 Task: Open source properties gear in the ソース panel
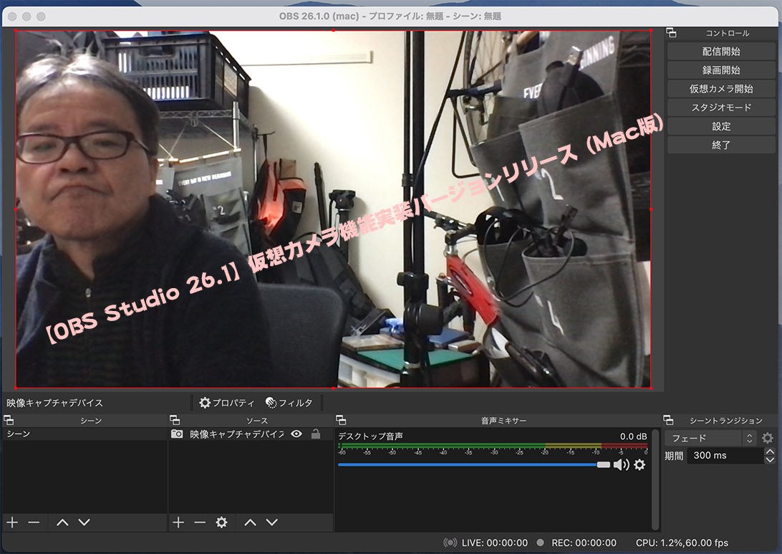(x=221, y=522)
